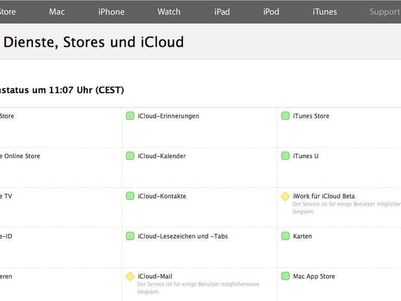401x301 pixels.
Task: Click green status icon for iCloud-Erinnerungen
Action: point(130,116)
